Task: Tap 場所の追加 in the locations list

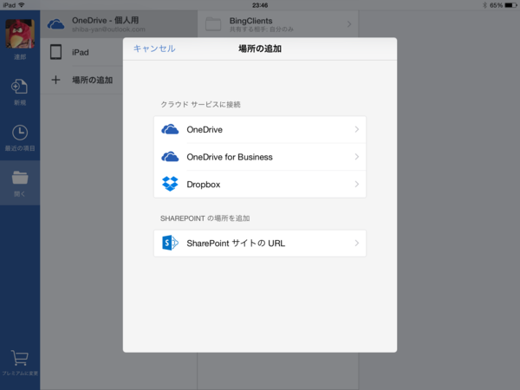Action: click(x=93, y=80)
